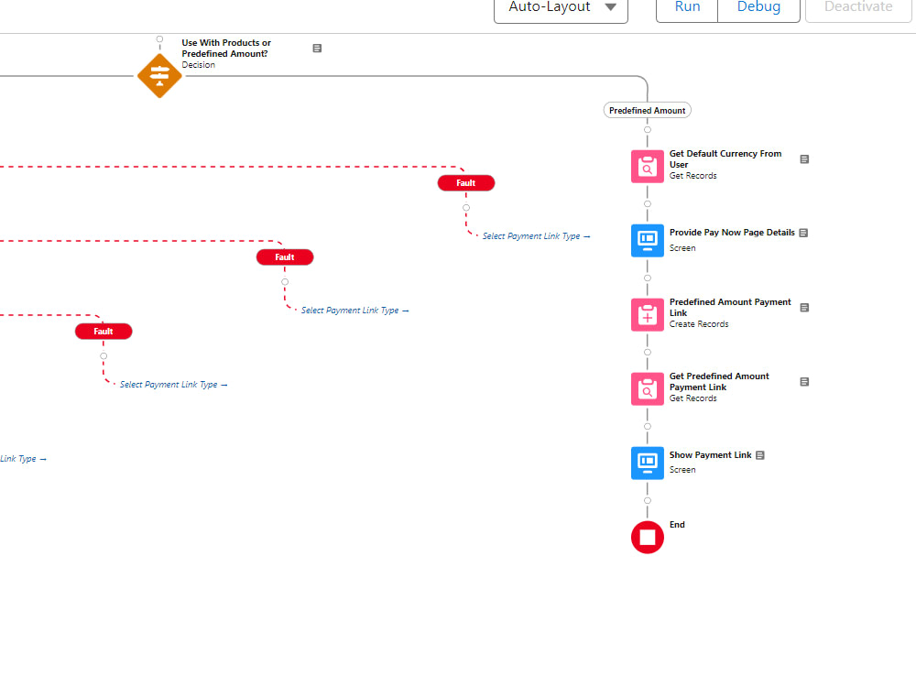Click the greyed-out Deactivate button
This screenshot has height=687, width=916.
[858, 8]
